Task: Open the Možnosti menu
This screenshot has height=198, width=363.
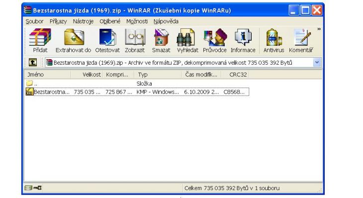Action: point(137,21)
